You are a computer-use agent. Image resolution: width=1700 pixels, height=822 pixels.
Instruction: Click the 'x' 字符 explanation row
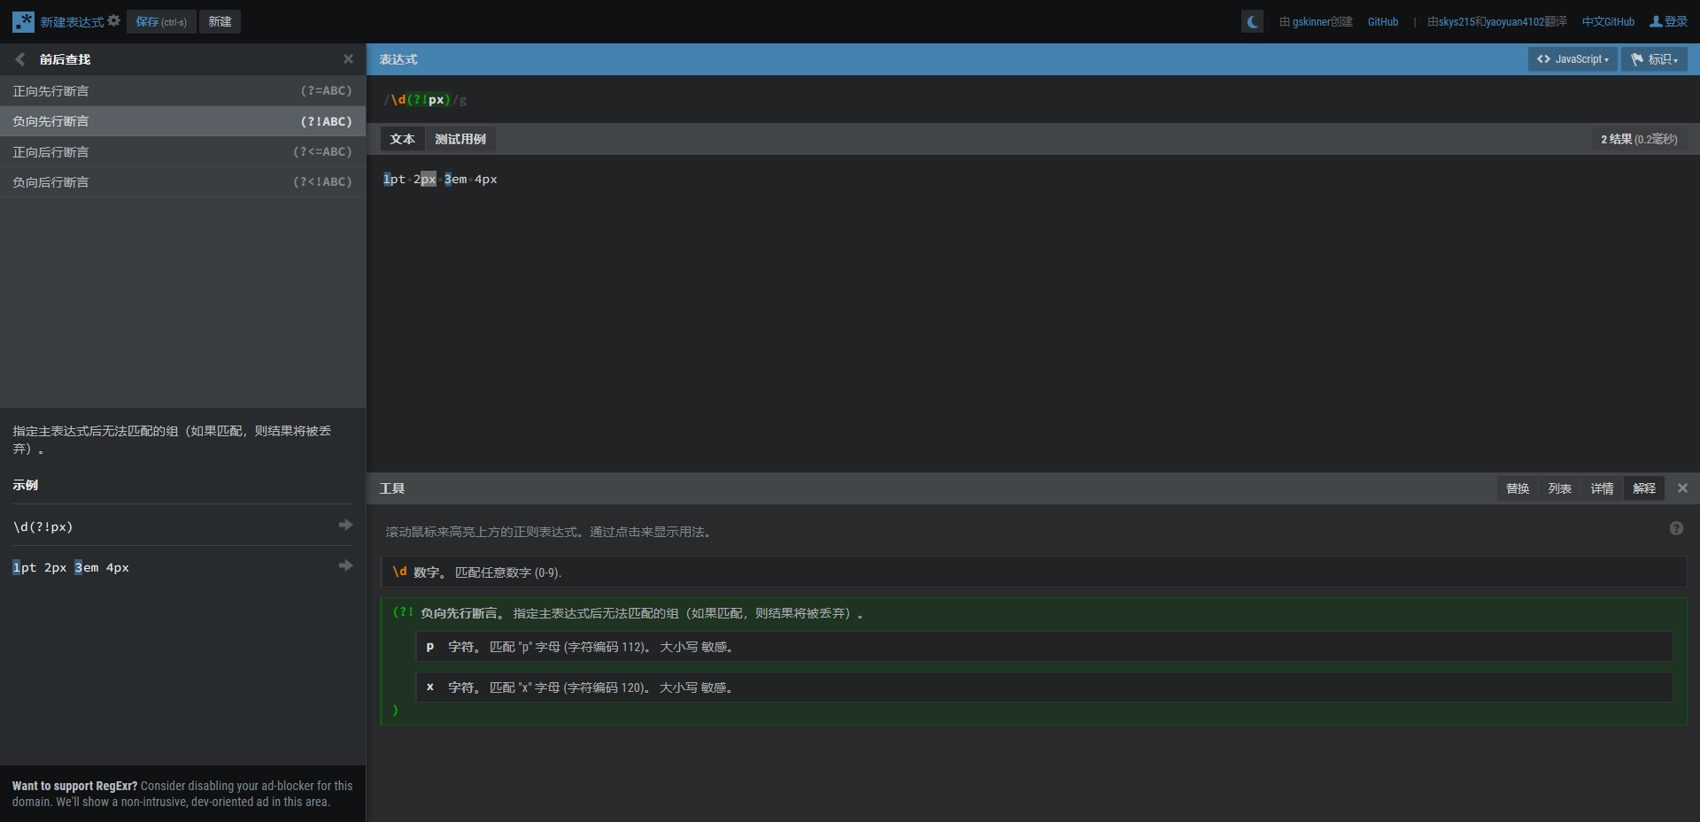[1044, 688]
